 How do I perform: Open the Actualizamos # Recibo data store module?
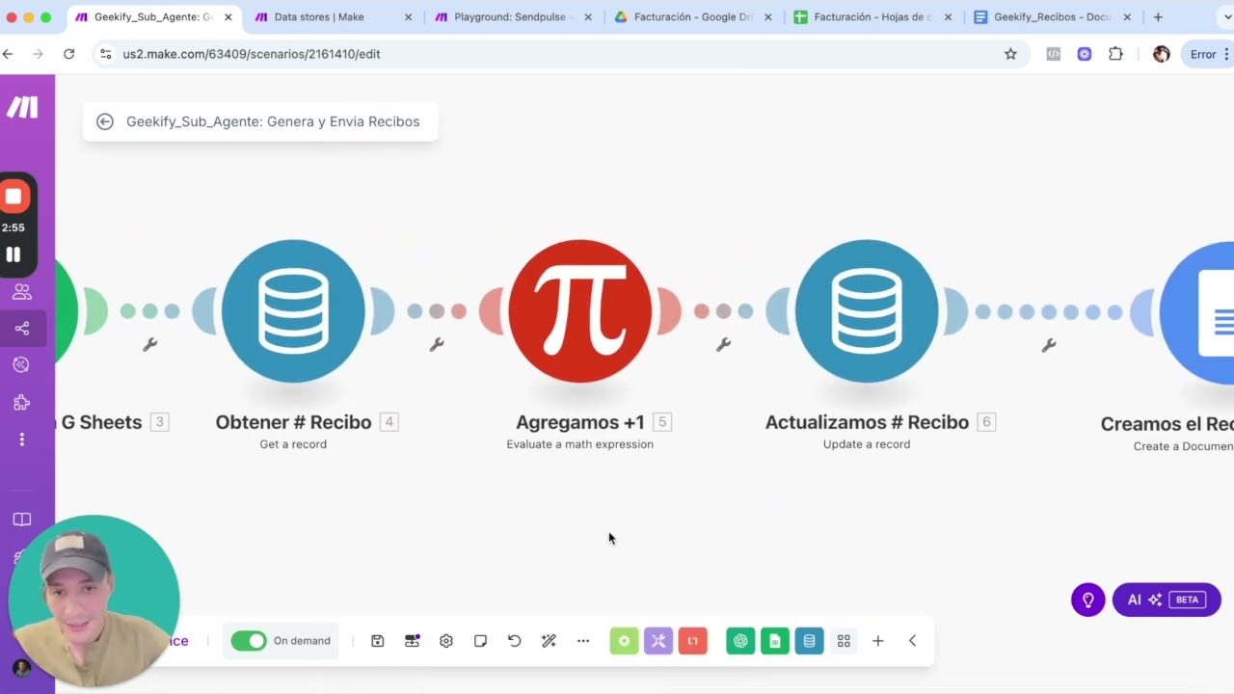click(x=867, y=311)
